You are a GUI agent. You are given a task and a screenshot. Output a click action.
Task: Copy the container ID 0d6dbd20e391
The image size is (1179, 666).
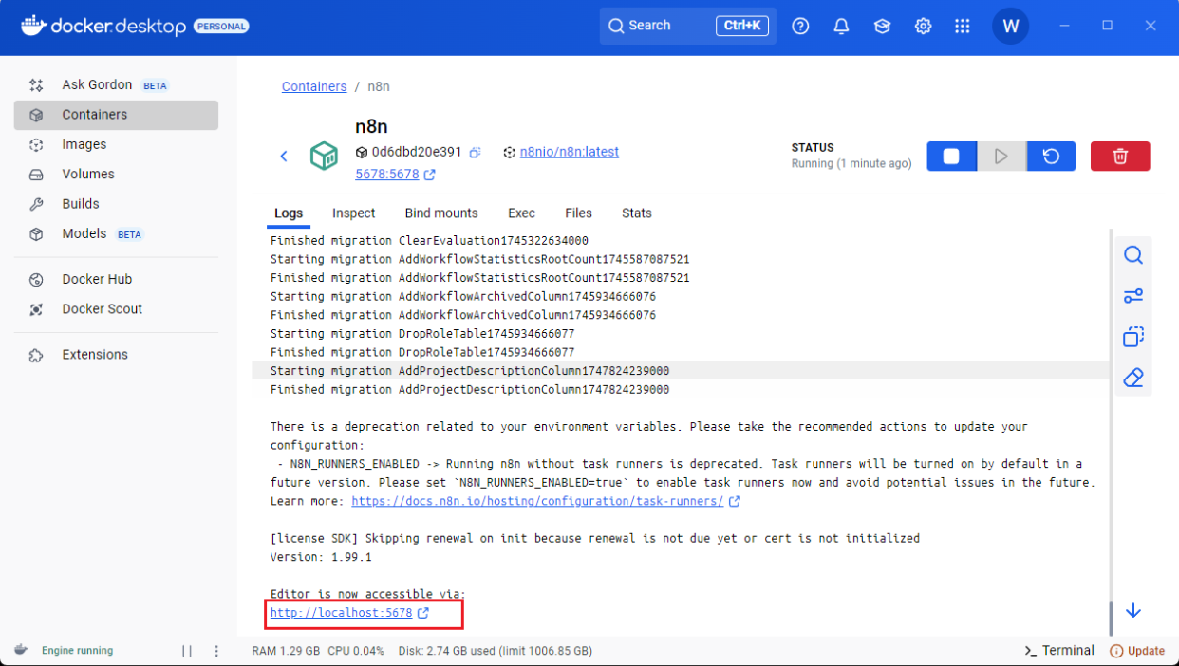pos(475,152)
